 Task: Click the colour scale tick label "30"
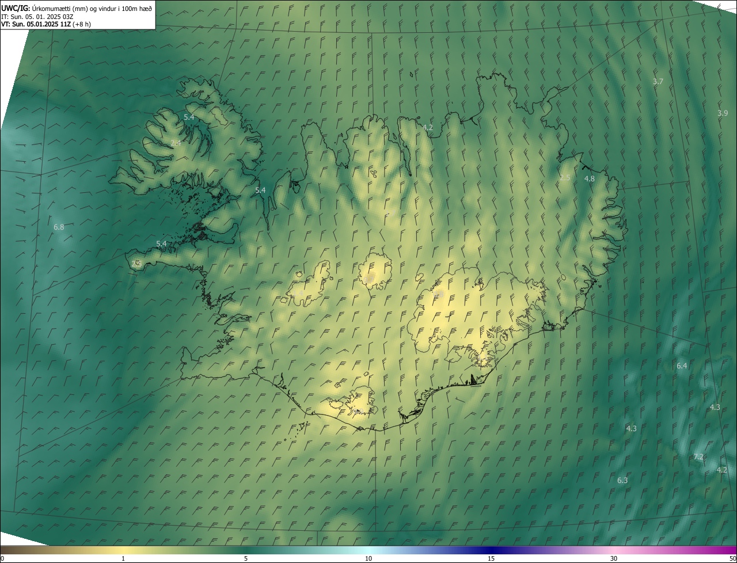(614, 558)
